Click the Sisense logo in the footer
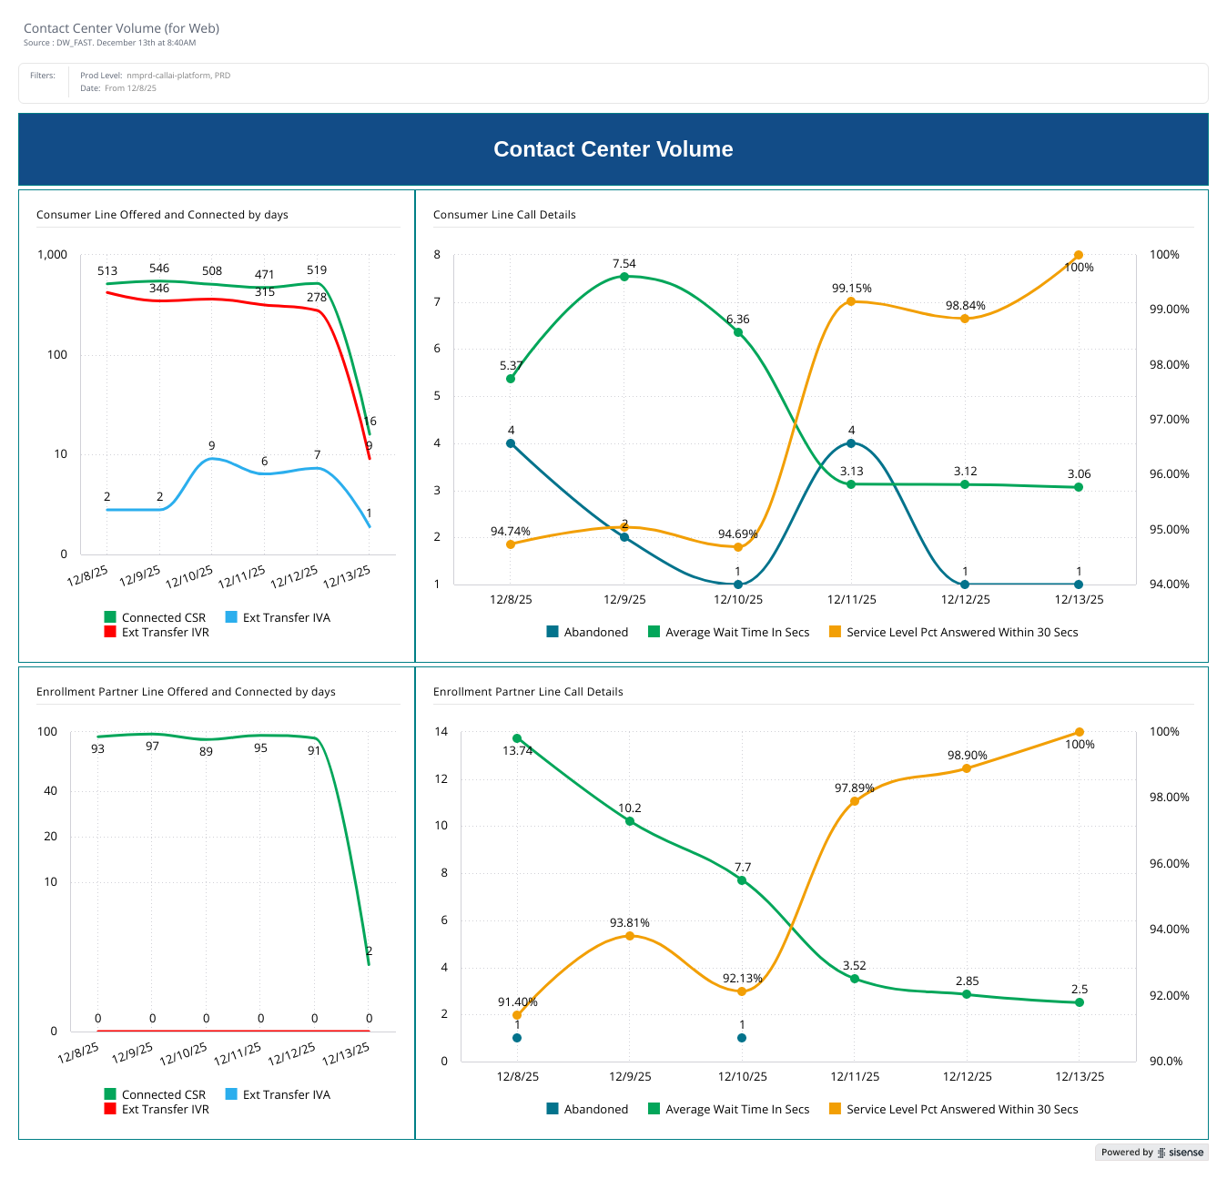This screenshot has height=1179, width=1227. point(1181,1153)
